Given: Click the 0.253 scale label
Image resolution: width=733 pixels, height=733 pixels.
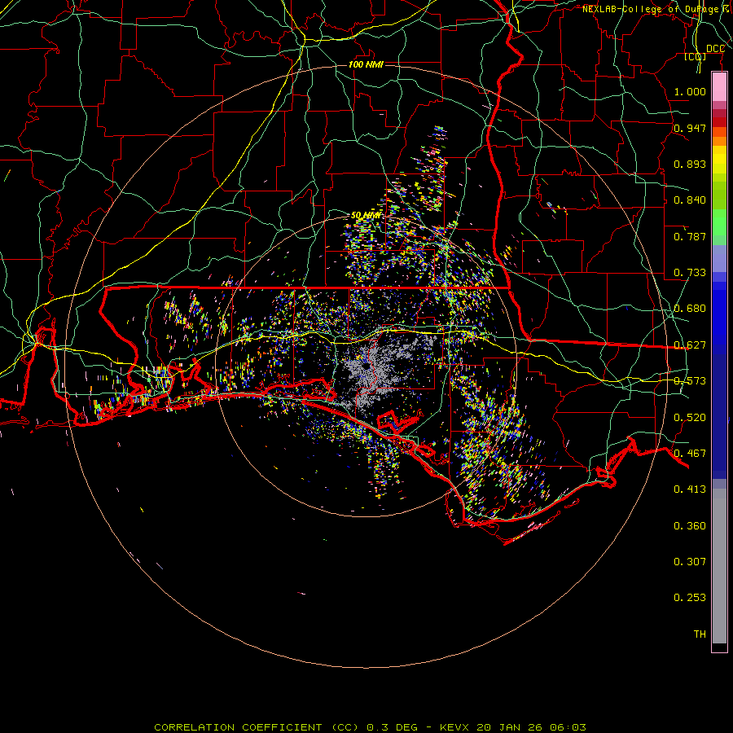Looking at the screenshot, I should pyautogui.click(x=690, y=597).
